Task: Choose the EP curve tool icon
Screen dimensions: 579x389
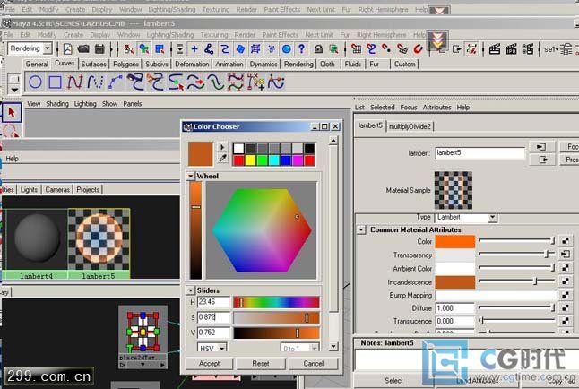Action: 95,82
